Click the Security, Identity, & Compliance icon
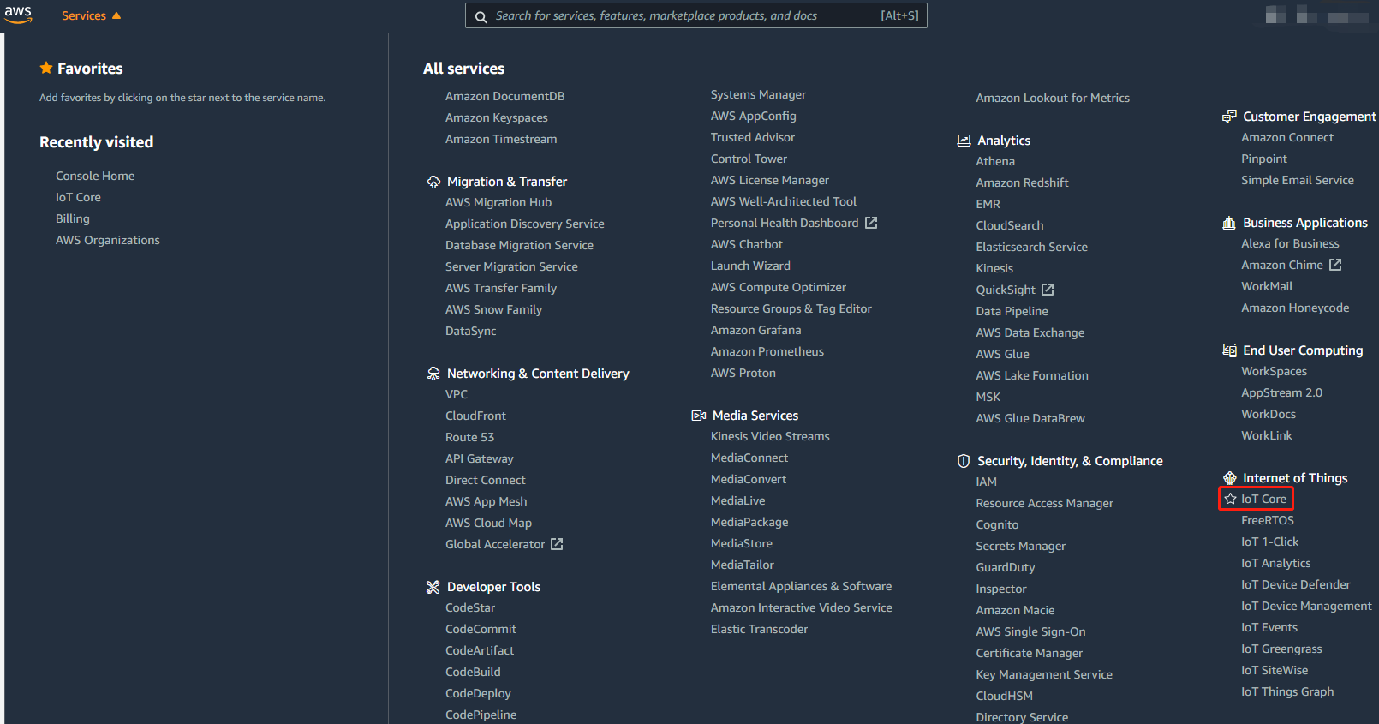The image size is (1379, 724). (964, 461)
